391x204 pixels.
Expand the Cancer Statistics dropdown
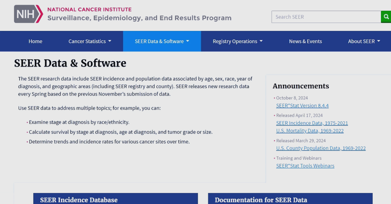click(x=90, y=41)
